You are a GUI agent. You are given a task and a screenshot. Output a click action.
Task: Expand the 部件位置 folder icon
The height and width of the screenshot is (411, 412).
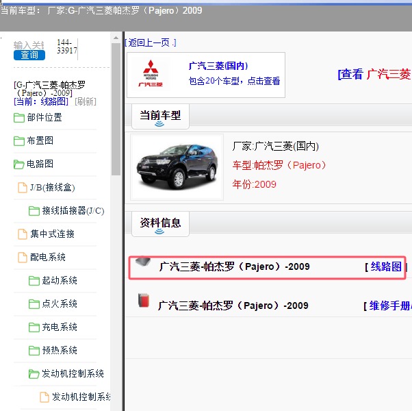[x=19, y=118]
